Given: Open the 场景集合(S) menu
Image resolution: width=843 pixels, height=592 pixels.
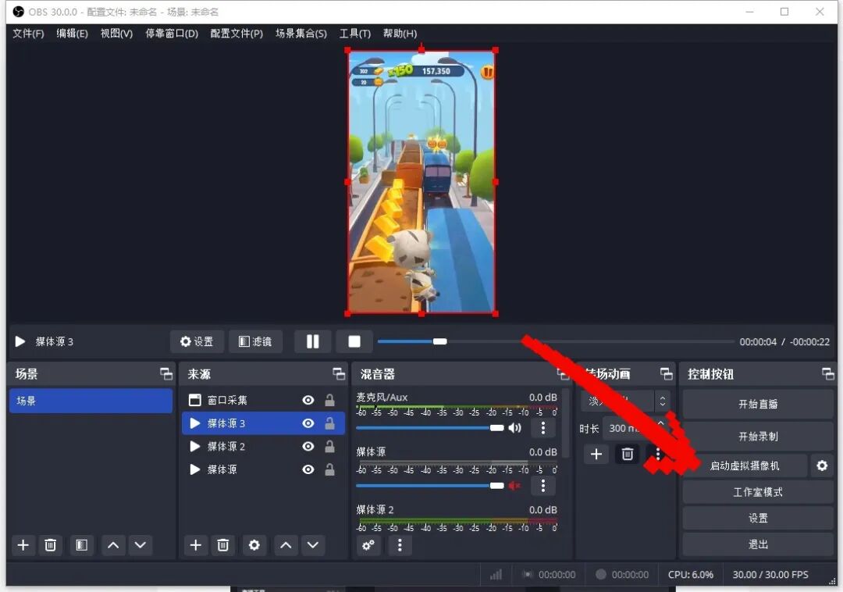Looking at the screenshot, I should [301, 34].
